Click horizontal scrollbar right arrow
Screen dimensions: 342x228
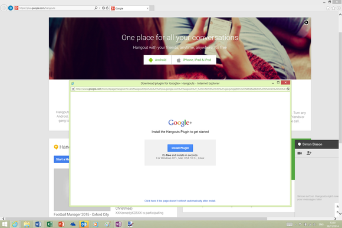tap(336, 219)
